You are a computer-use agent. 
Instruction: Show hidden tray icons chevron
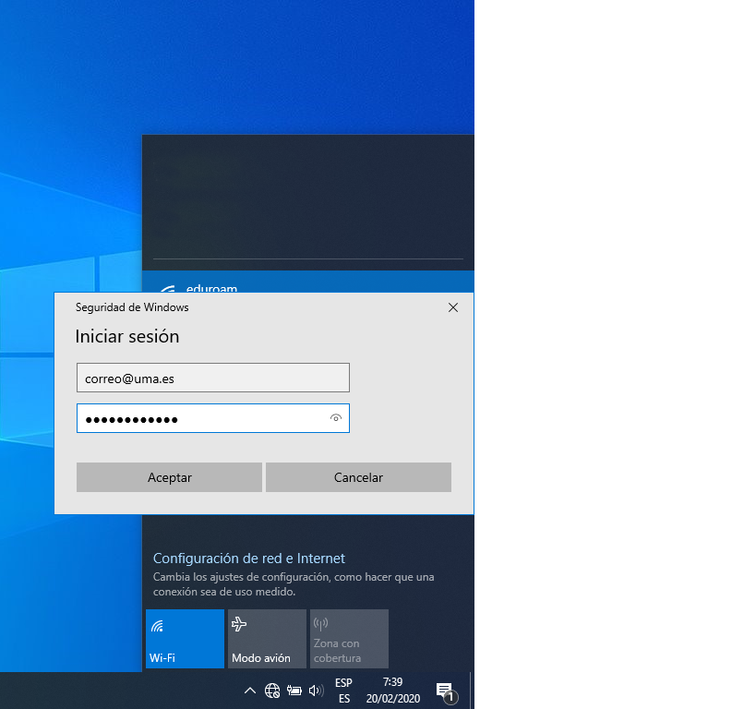click(x=250, y=691)
